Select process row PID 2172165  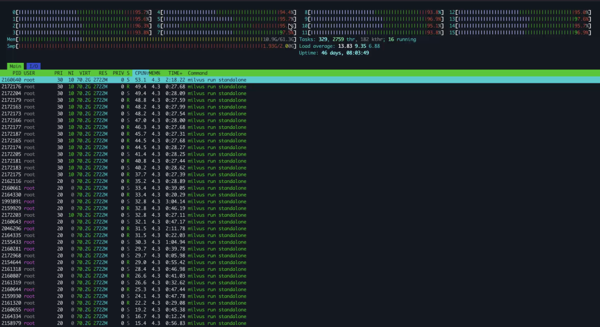[x=300, y=141]
